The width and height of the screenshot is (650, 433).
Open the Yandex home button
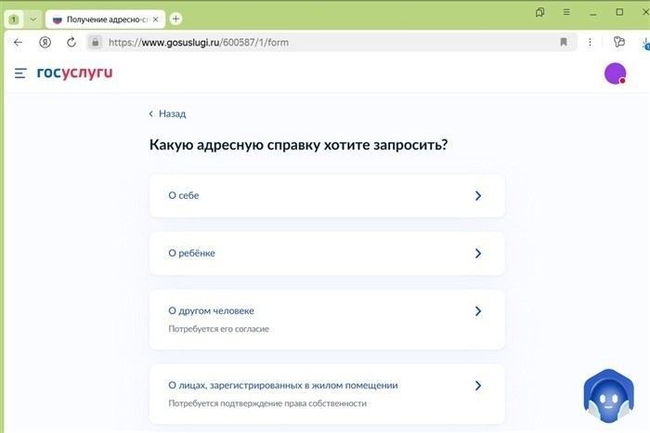(x=45, y=43)
